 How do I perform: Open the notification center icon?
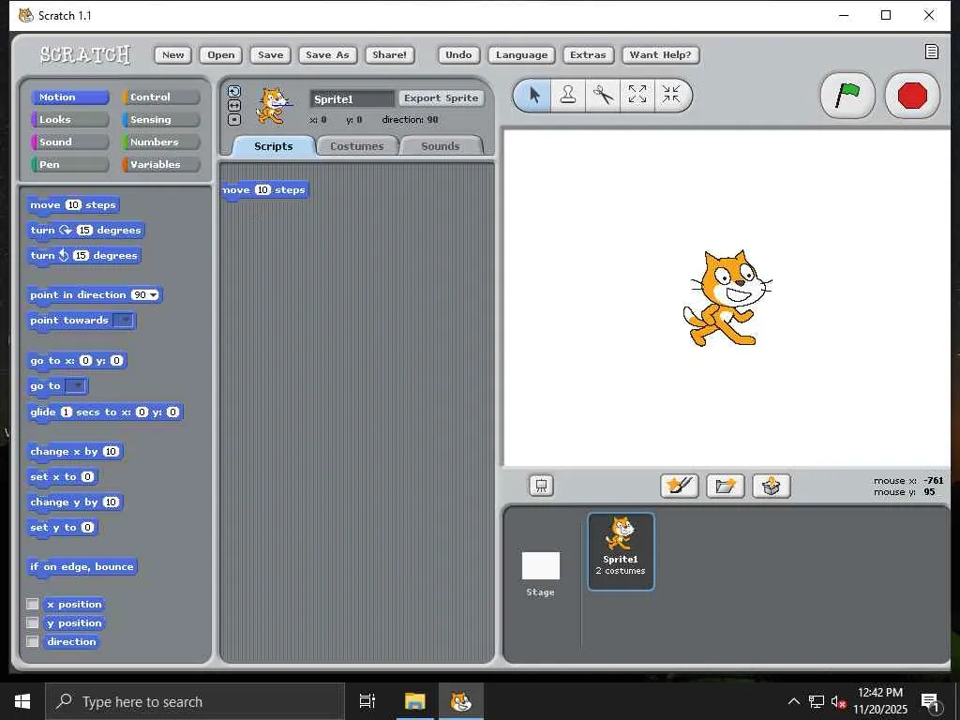coord(931,703)
